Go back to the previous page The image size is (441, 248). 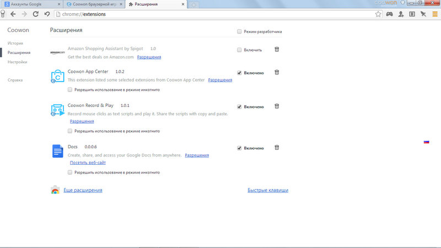pos(13,14)
